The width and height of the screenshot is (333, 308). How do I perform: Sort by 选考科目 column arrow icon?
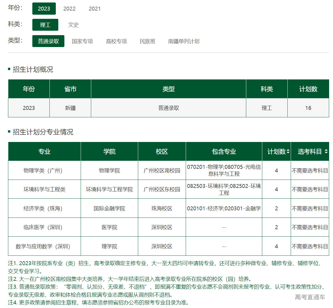[x=326, y=151]
